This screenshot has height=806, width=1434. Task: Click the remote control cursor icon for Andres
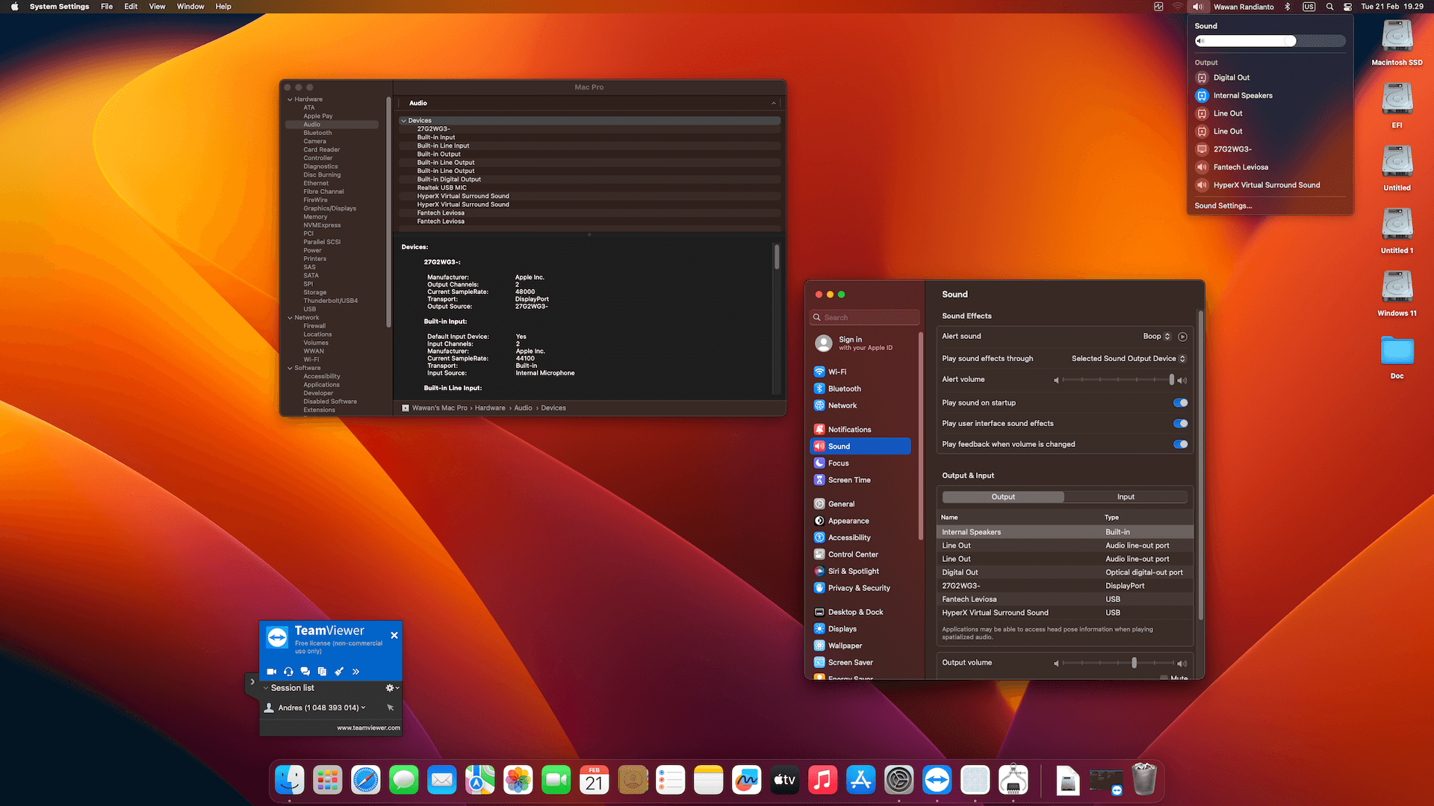click(390, 707)
